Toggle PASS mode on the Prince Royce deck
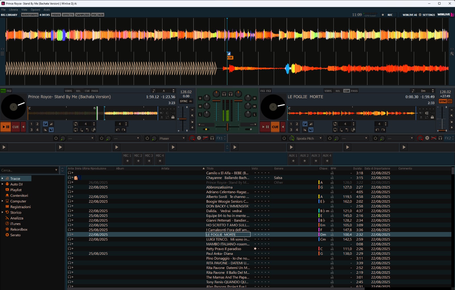Viewport: 455px width, 290px height. coord(95,91)
